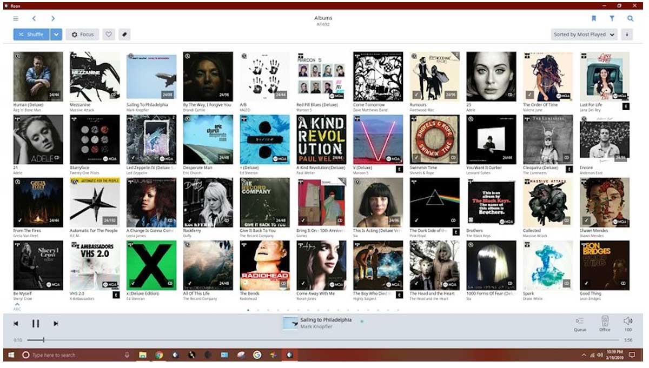Open the Radiohead The Bends cover
This screenshot has width=649, height=368.
264,265
